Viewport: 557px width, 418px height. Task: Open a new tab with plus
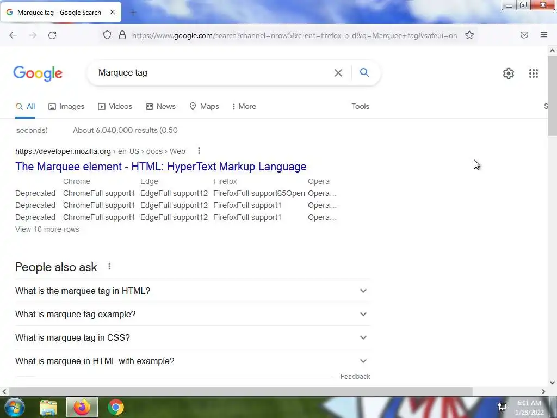[133, 13]
